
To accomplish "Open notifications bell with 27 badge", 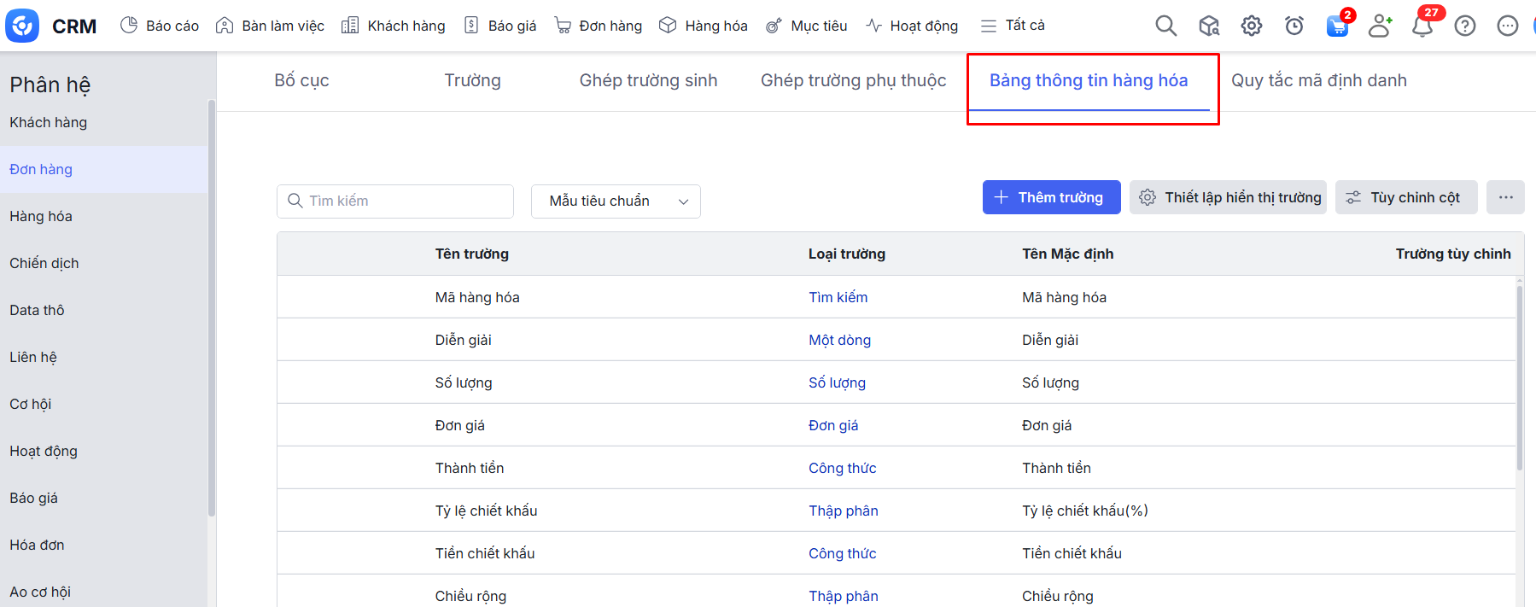I will click(x=1422, y=26).
